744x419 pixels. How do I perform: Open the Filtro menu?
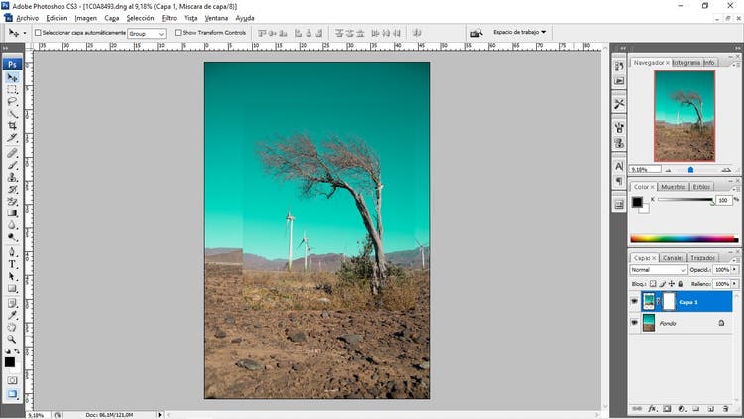[x=169, y=18]
